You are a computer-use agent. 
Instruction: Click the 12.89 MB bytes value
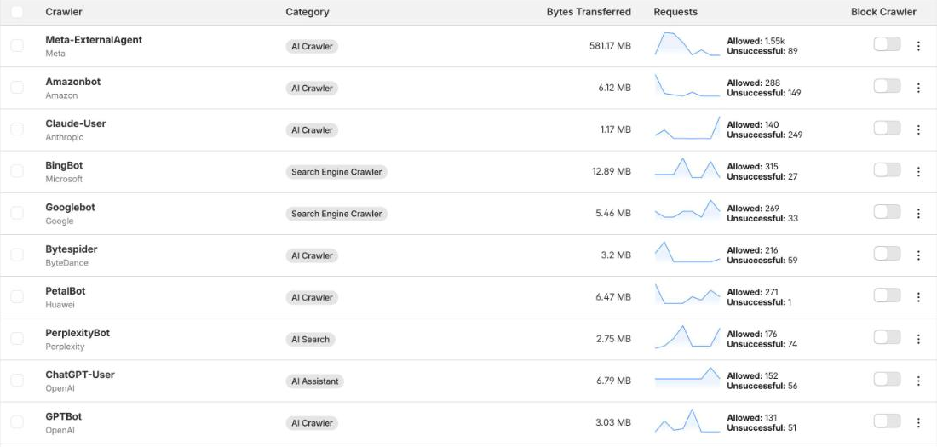(612, 171)
